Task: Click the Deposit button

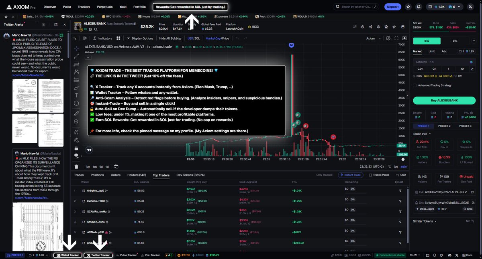Action: coord(392,7)
